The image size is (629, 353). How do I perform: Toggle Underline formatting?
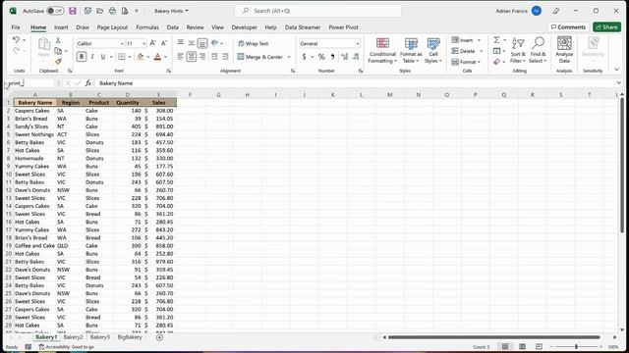pyautogui.click(x=103, y=57)
